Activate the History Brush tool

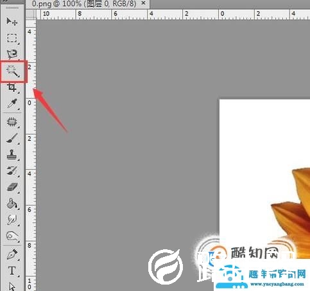(x=12, y=171)
